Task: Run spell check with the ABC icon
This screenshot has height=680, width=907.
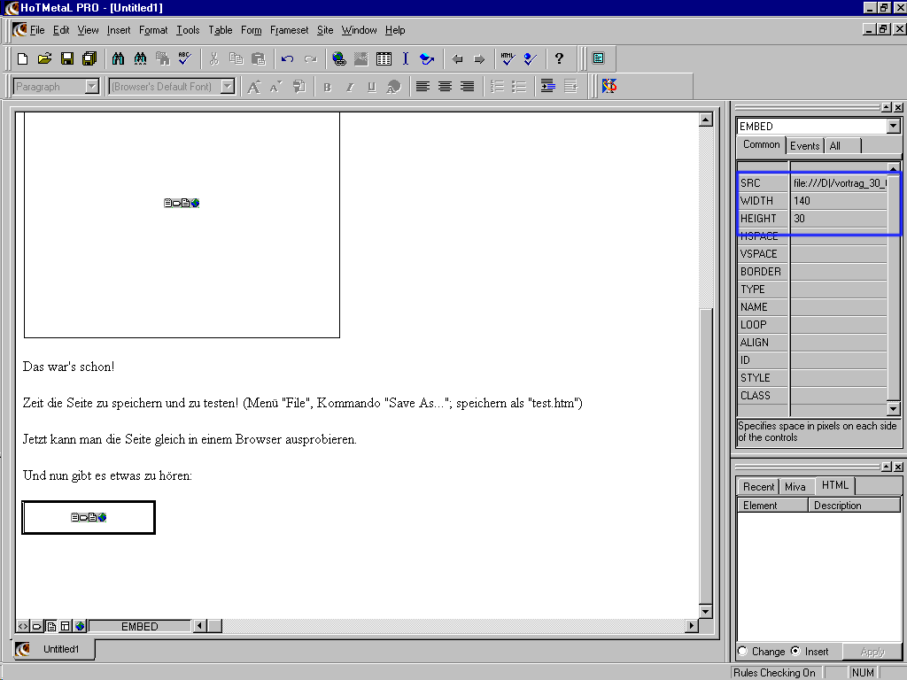Action: point(184,59)
